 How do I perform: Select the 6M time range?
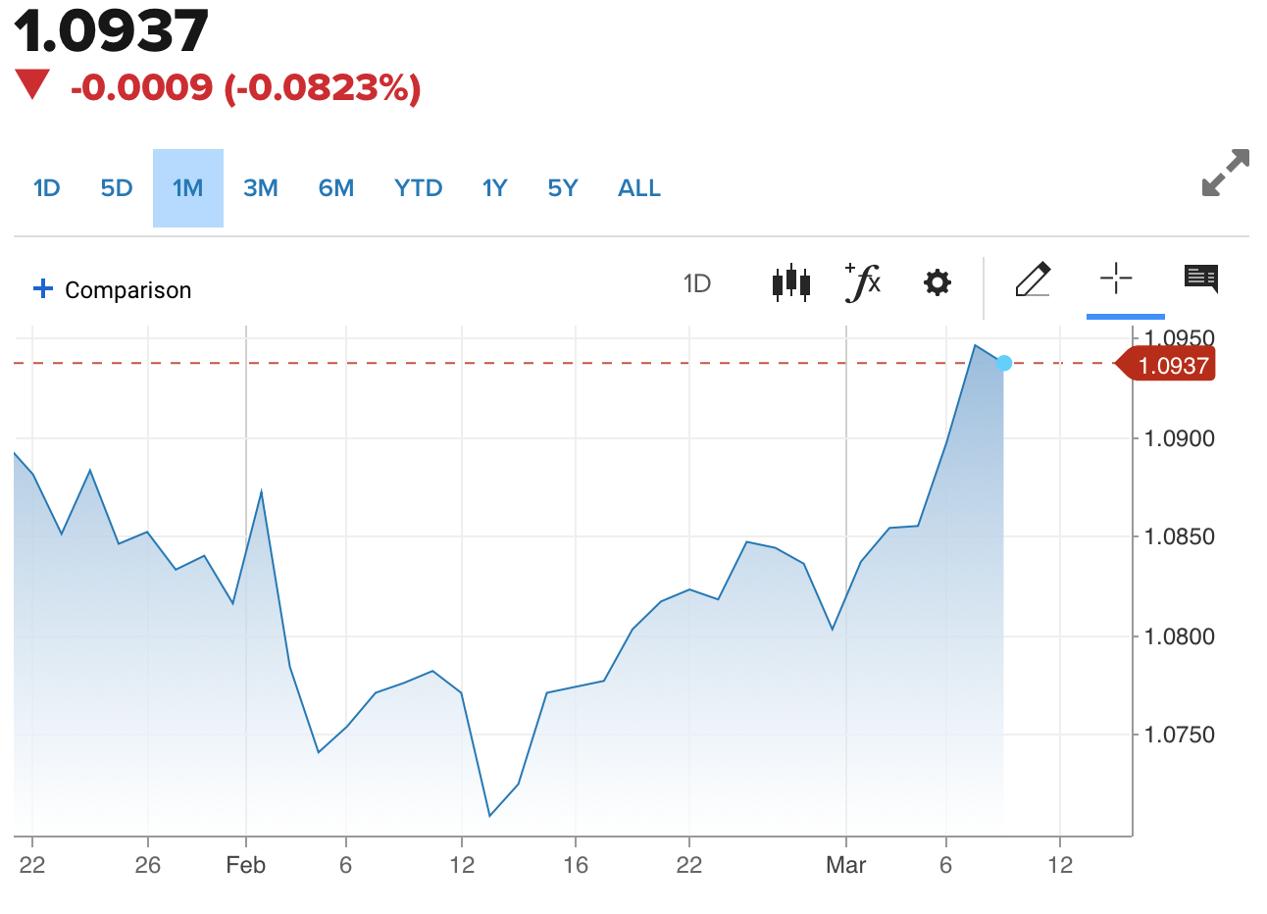(336, 188)
